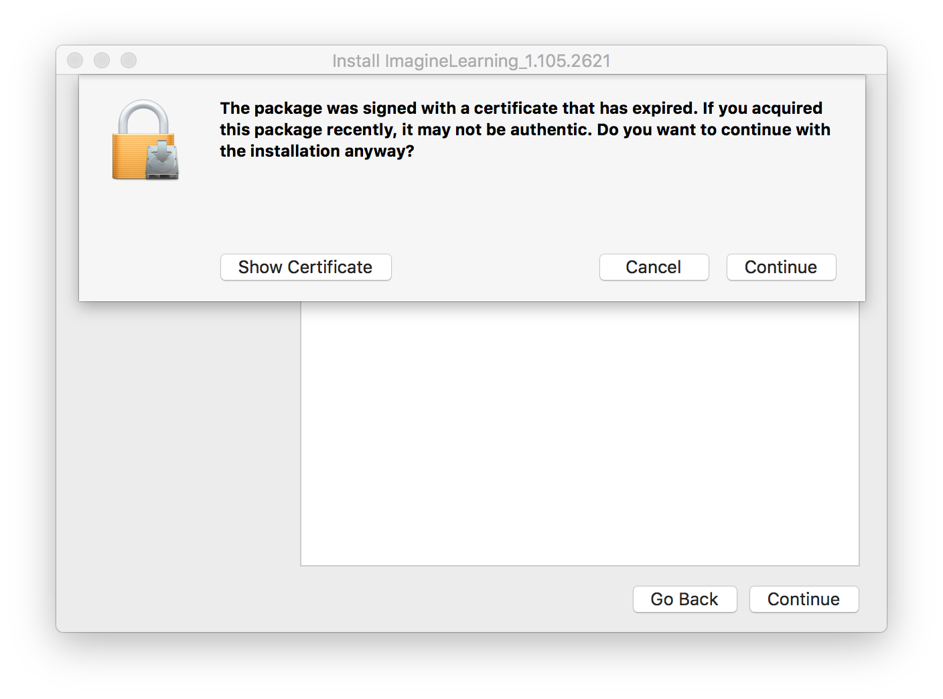The image size is (943, 699).
Task: Click the Go Back button
Action: tap(684, 599)
